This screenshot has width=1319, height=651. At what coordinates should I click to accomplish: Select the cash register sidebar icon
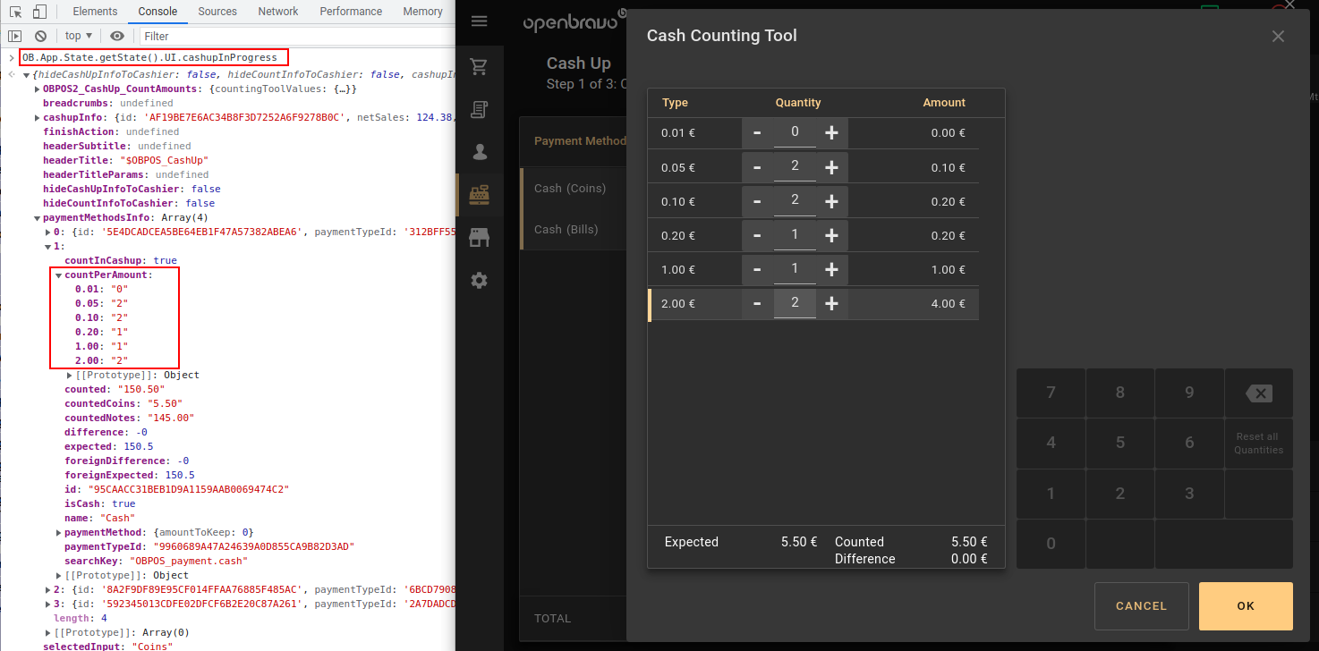pos(479,194)
